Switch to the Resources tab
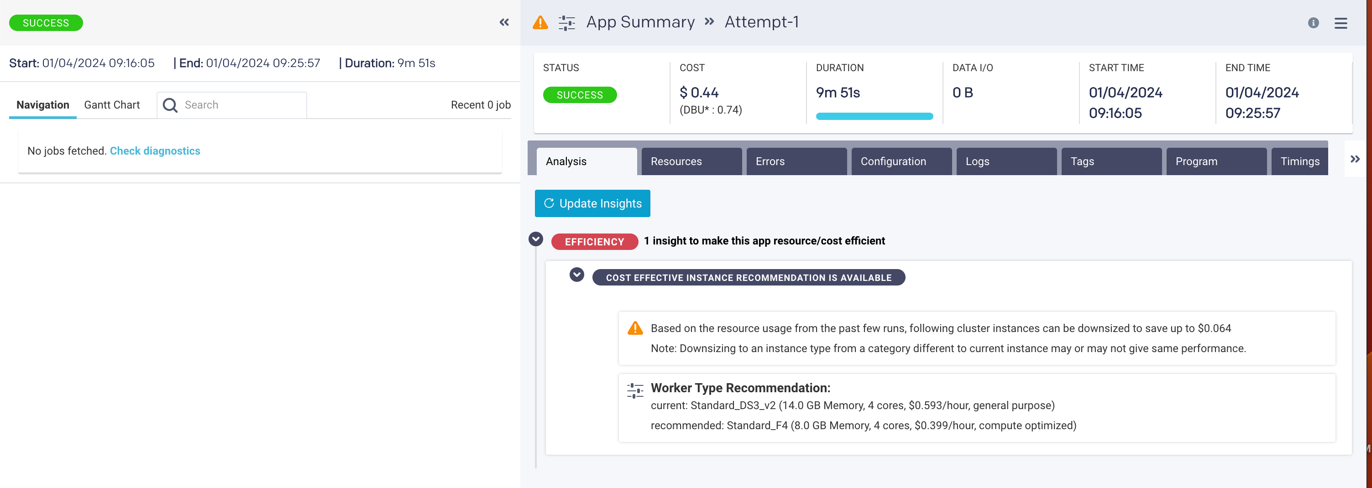Viewport: 1372px width, 488px height. tap(691, 161)
